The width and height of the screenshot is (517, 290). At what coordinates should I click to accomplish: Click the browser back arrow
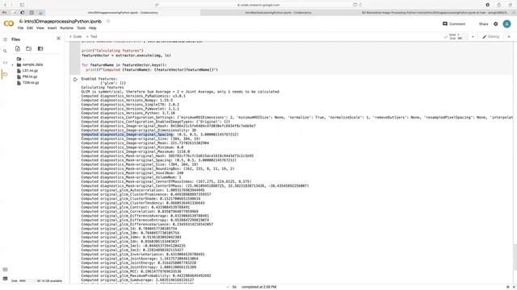coord(5,5)
